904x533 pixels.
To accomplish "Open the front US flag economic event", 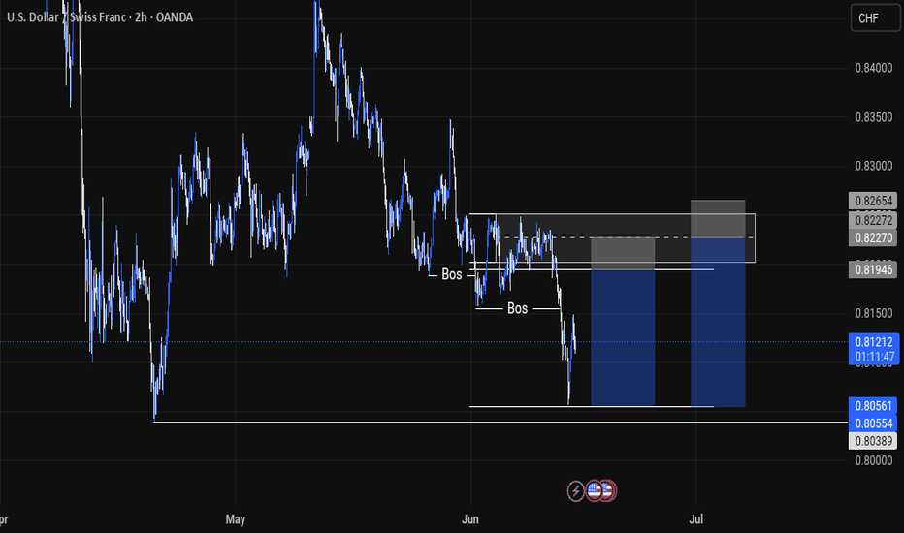I will coord(595,491).
